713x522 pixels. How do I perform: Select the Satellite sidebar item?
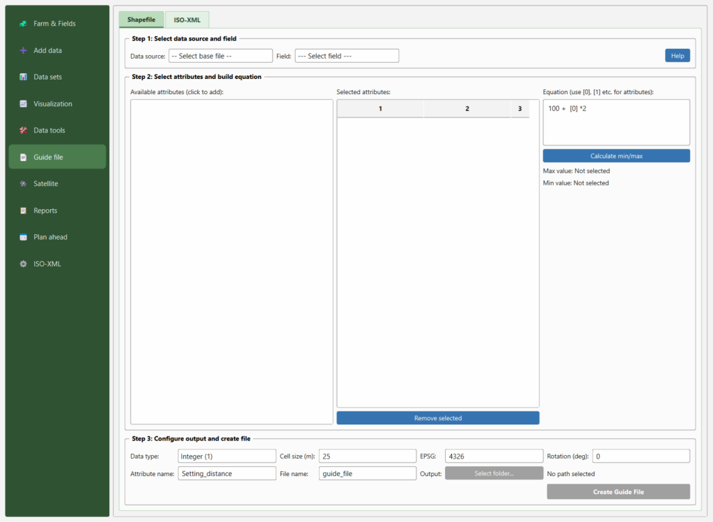[x=57, y=184]
